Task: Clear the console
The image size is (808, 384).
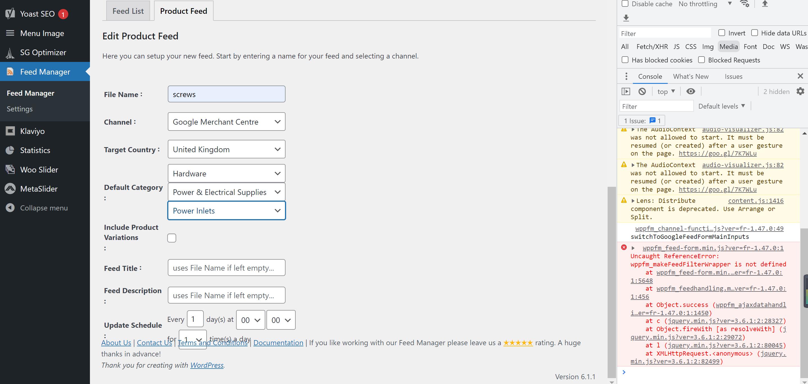Action: click(x=642, y=91)
